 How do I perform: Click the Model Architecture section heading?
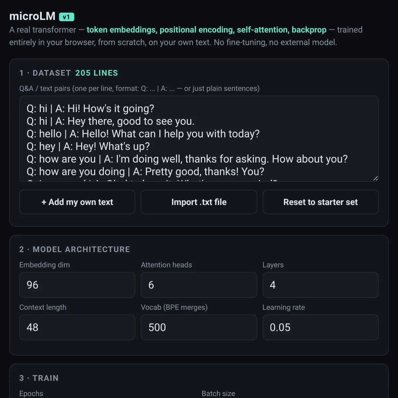pyautogui.click(x=75, y=249)
